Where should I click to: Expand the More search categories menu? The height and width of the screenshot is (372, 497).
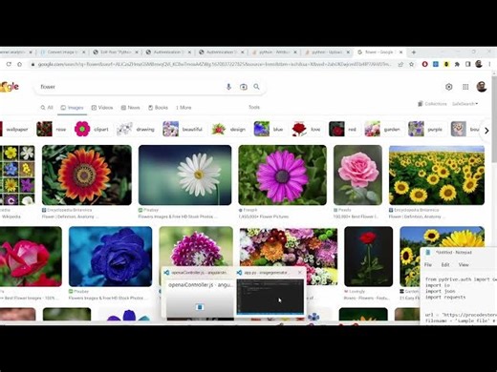pyautogui.click(x=184, y=108)
